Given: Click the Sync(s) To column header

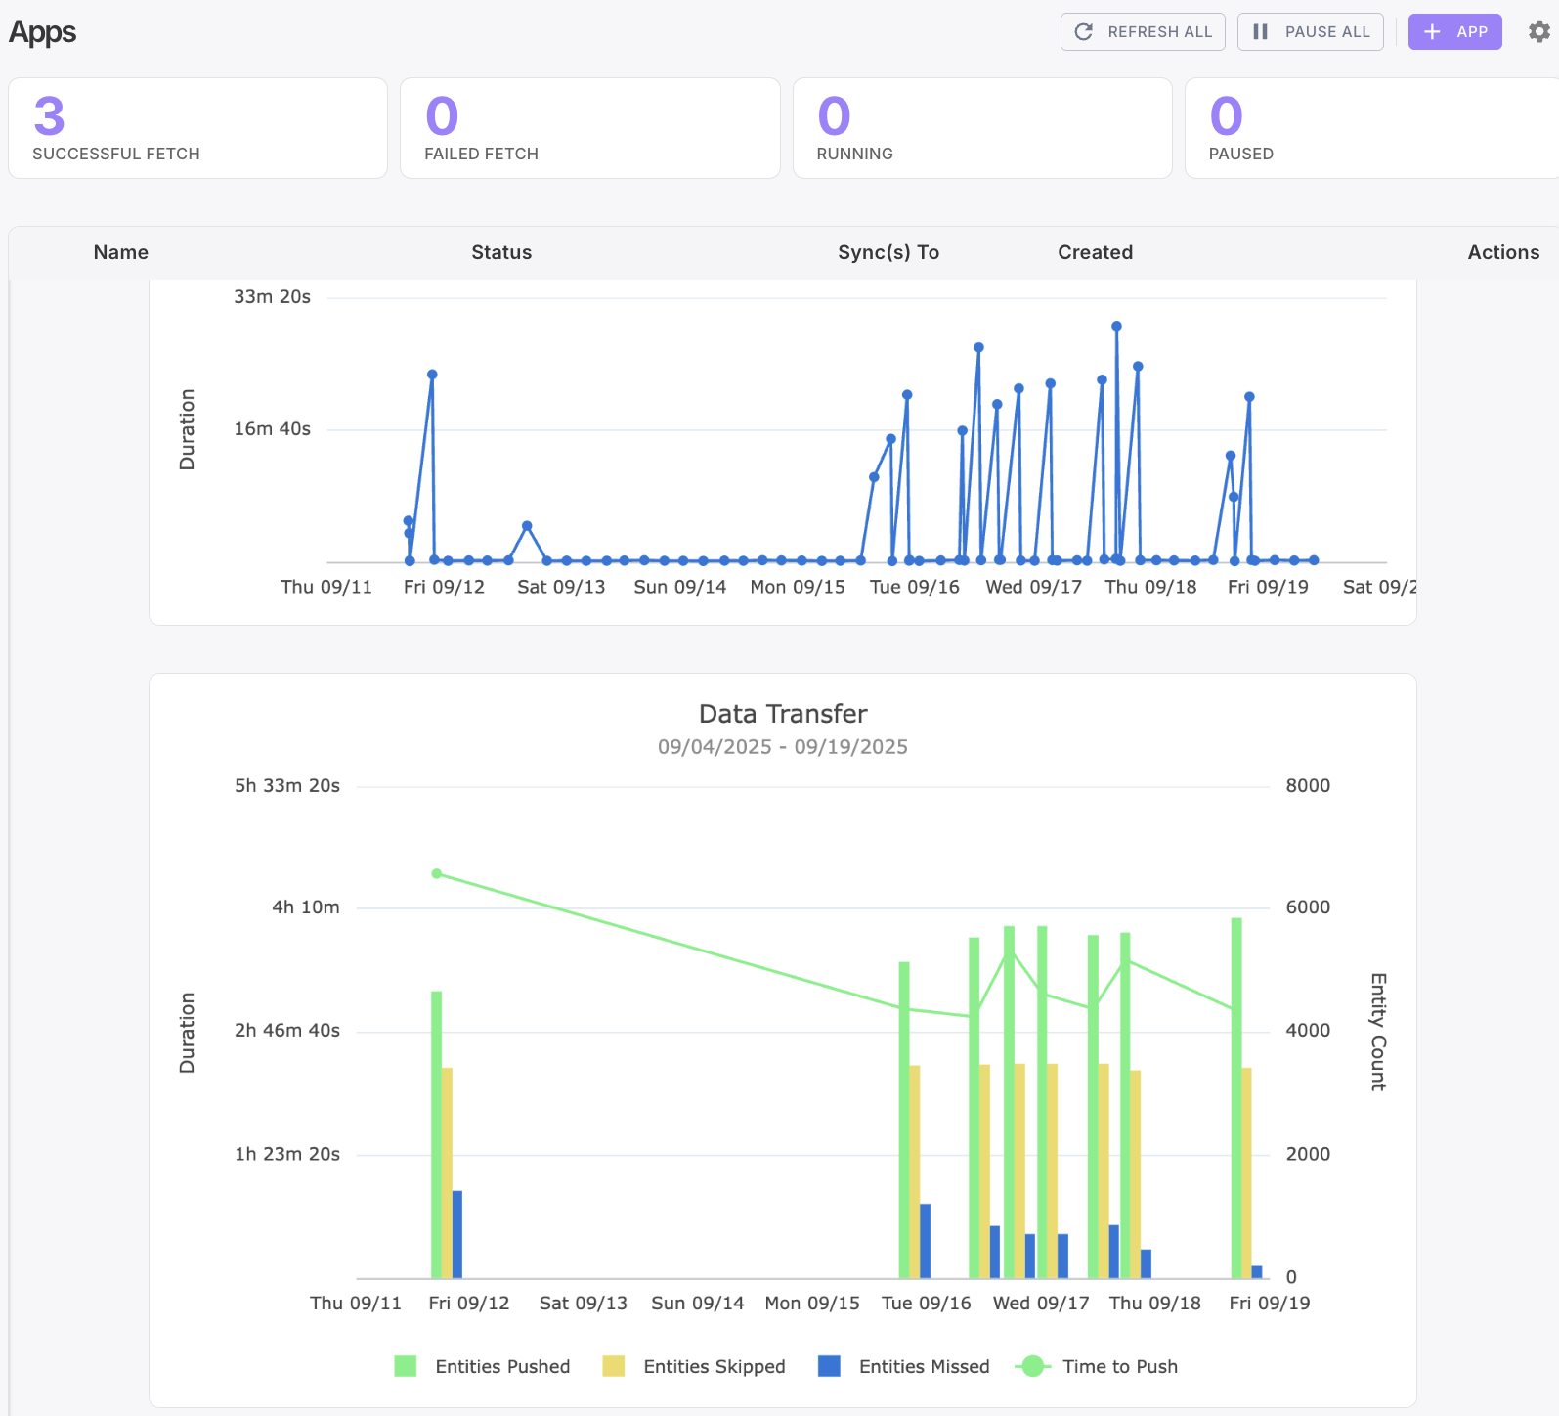Looking at the screenshot, I should [x=888, y=252].
